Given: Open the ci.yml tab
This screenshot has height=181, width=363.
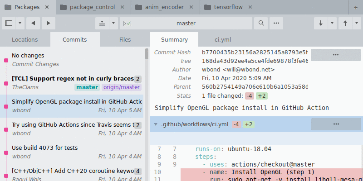Looking at the screenshot, I should (x=223, y=40).
